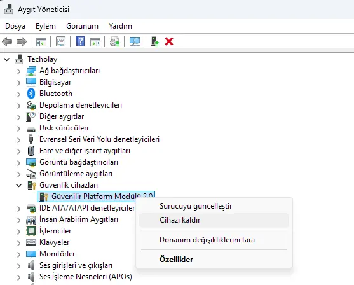
Task: Click the Forward arrow toolbar icon
Action: point(22,41)
